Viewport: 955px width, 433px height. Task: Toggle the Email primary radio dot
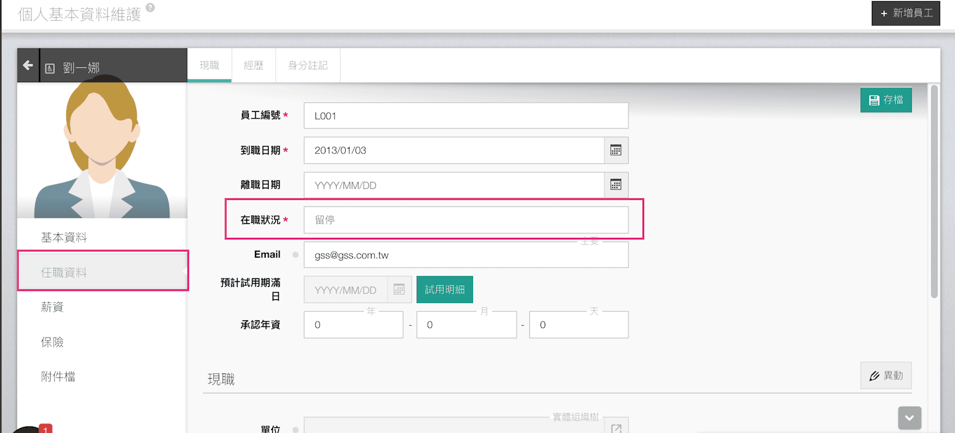coord(295,255)
